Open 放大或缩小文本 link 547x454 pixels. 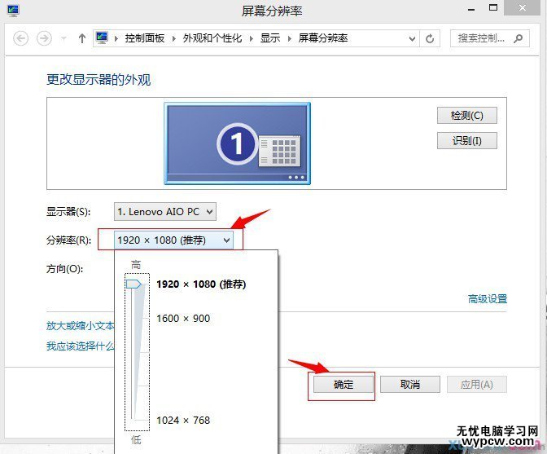[x=81, y=325]
